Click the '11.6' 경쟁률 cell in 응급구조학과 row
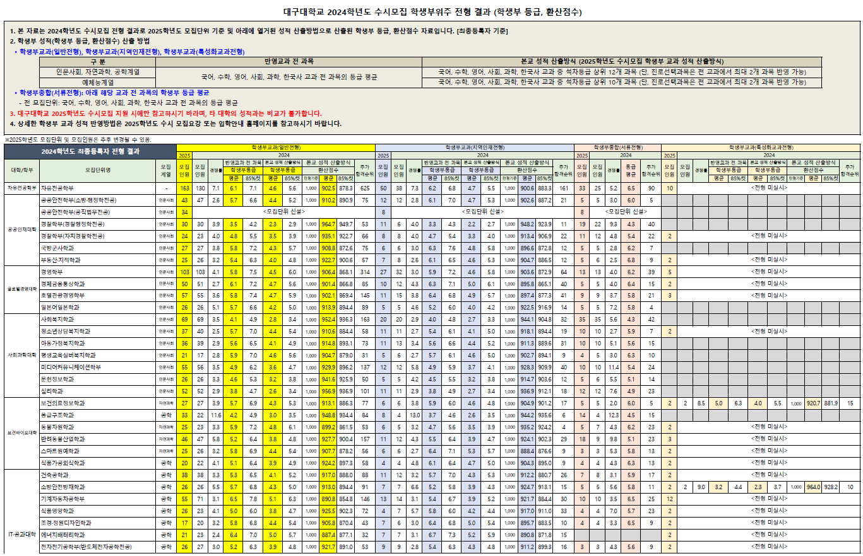 pos(216,415)
